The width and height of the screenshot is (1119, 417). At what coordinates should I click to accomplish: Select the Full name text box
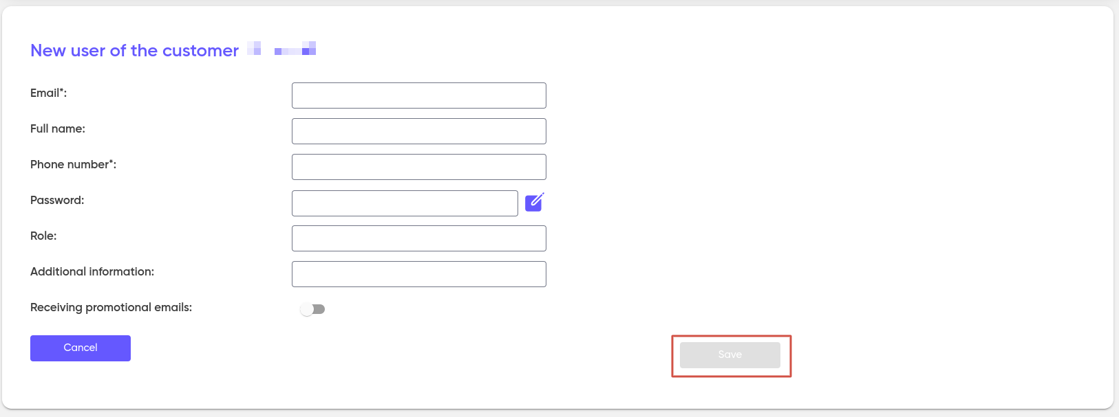click(419, 131)
